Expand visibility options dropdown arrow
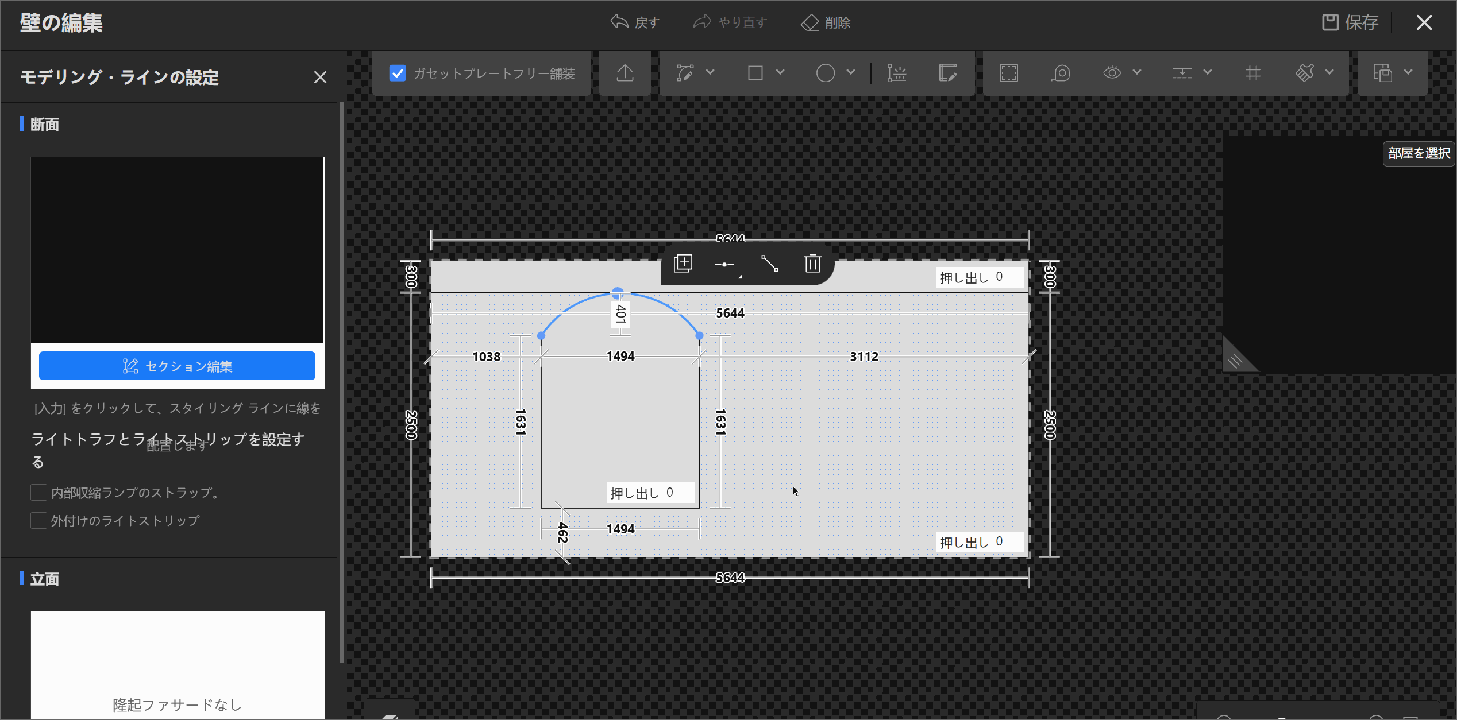1457x720 pixels. [x=1137, y=72]
